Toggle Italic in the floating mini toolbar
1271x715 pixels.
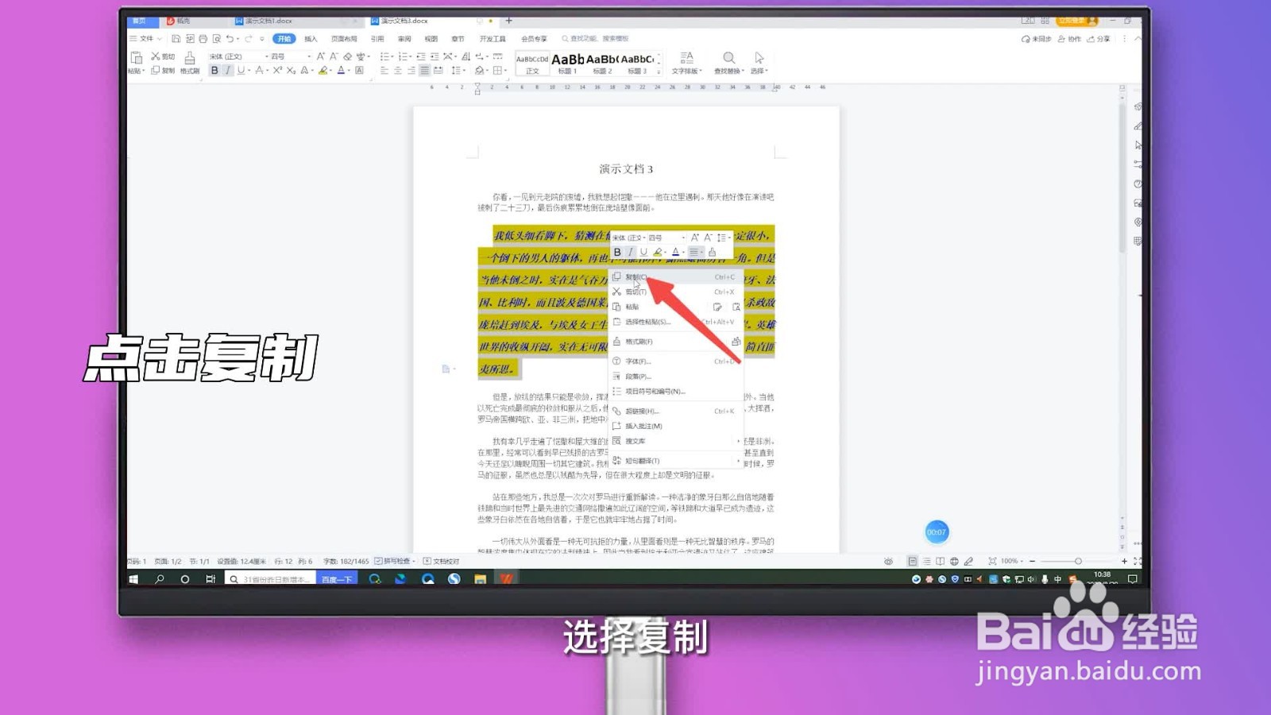(x=631, y=252)
